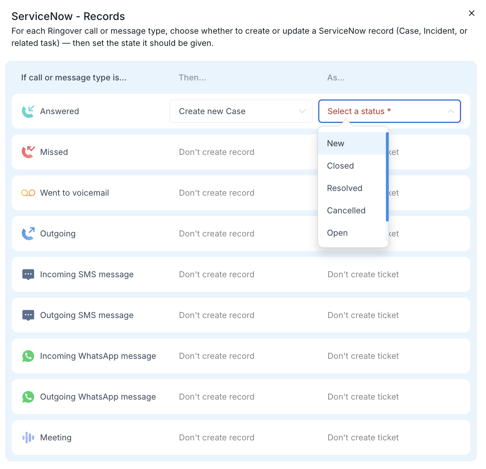
Task: Click the Outgoing call arrow icon
Action: tap(28, 234)
